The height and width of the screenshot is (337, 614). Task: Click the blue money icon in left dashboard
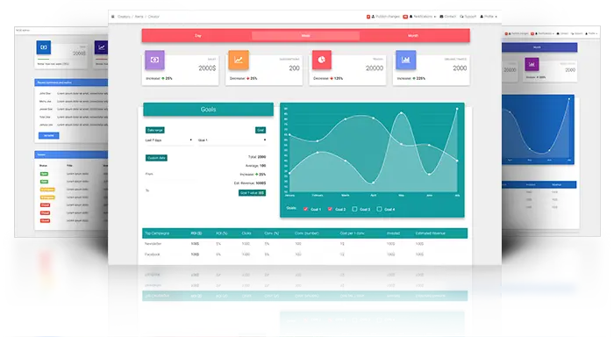(x=44, y=47)
